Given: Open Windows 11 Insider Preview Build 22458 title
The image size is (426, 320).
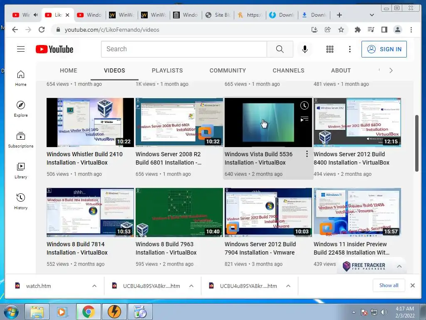Looking at the screenshot, I should click(351, 248).
